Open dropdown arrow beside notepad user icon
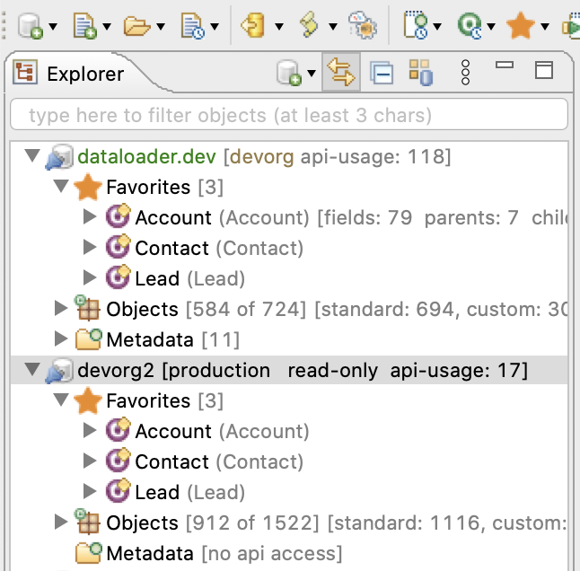This screenshot has width=580, height=571. [437, 26]
